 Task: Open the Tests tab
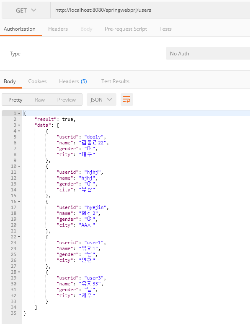click(165, 29)
